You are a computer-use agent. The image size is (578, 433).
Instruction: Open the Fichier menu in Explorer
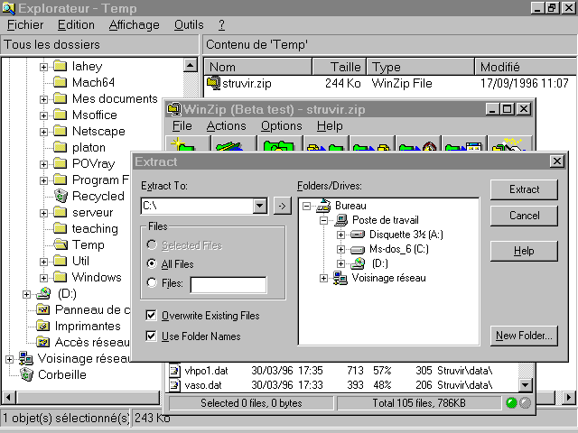tap(25, 24)
